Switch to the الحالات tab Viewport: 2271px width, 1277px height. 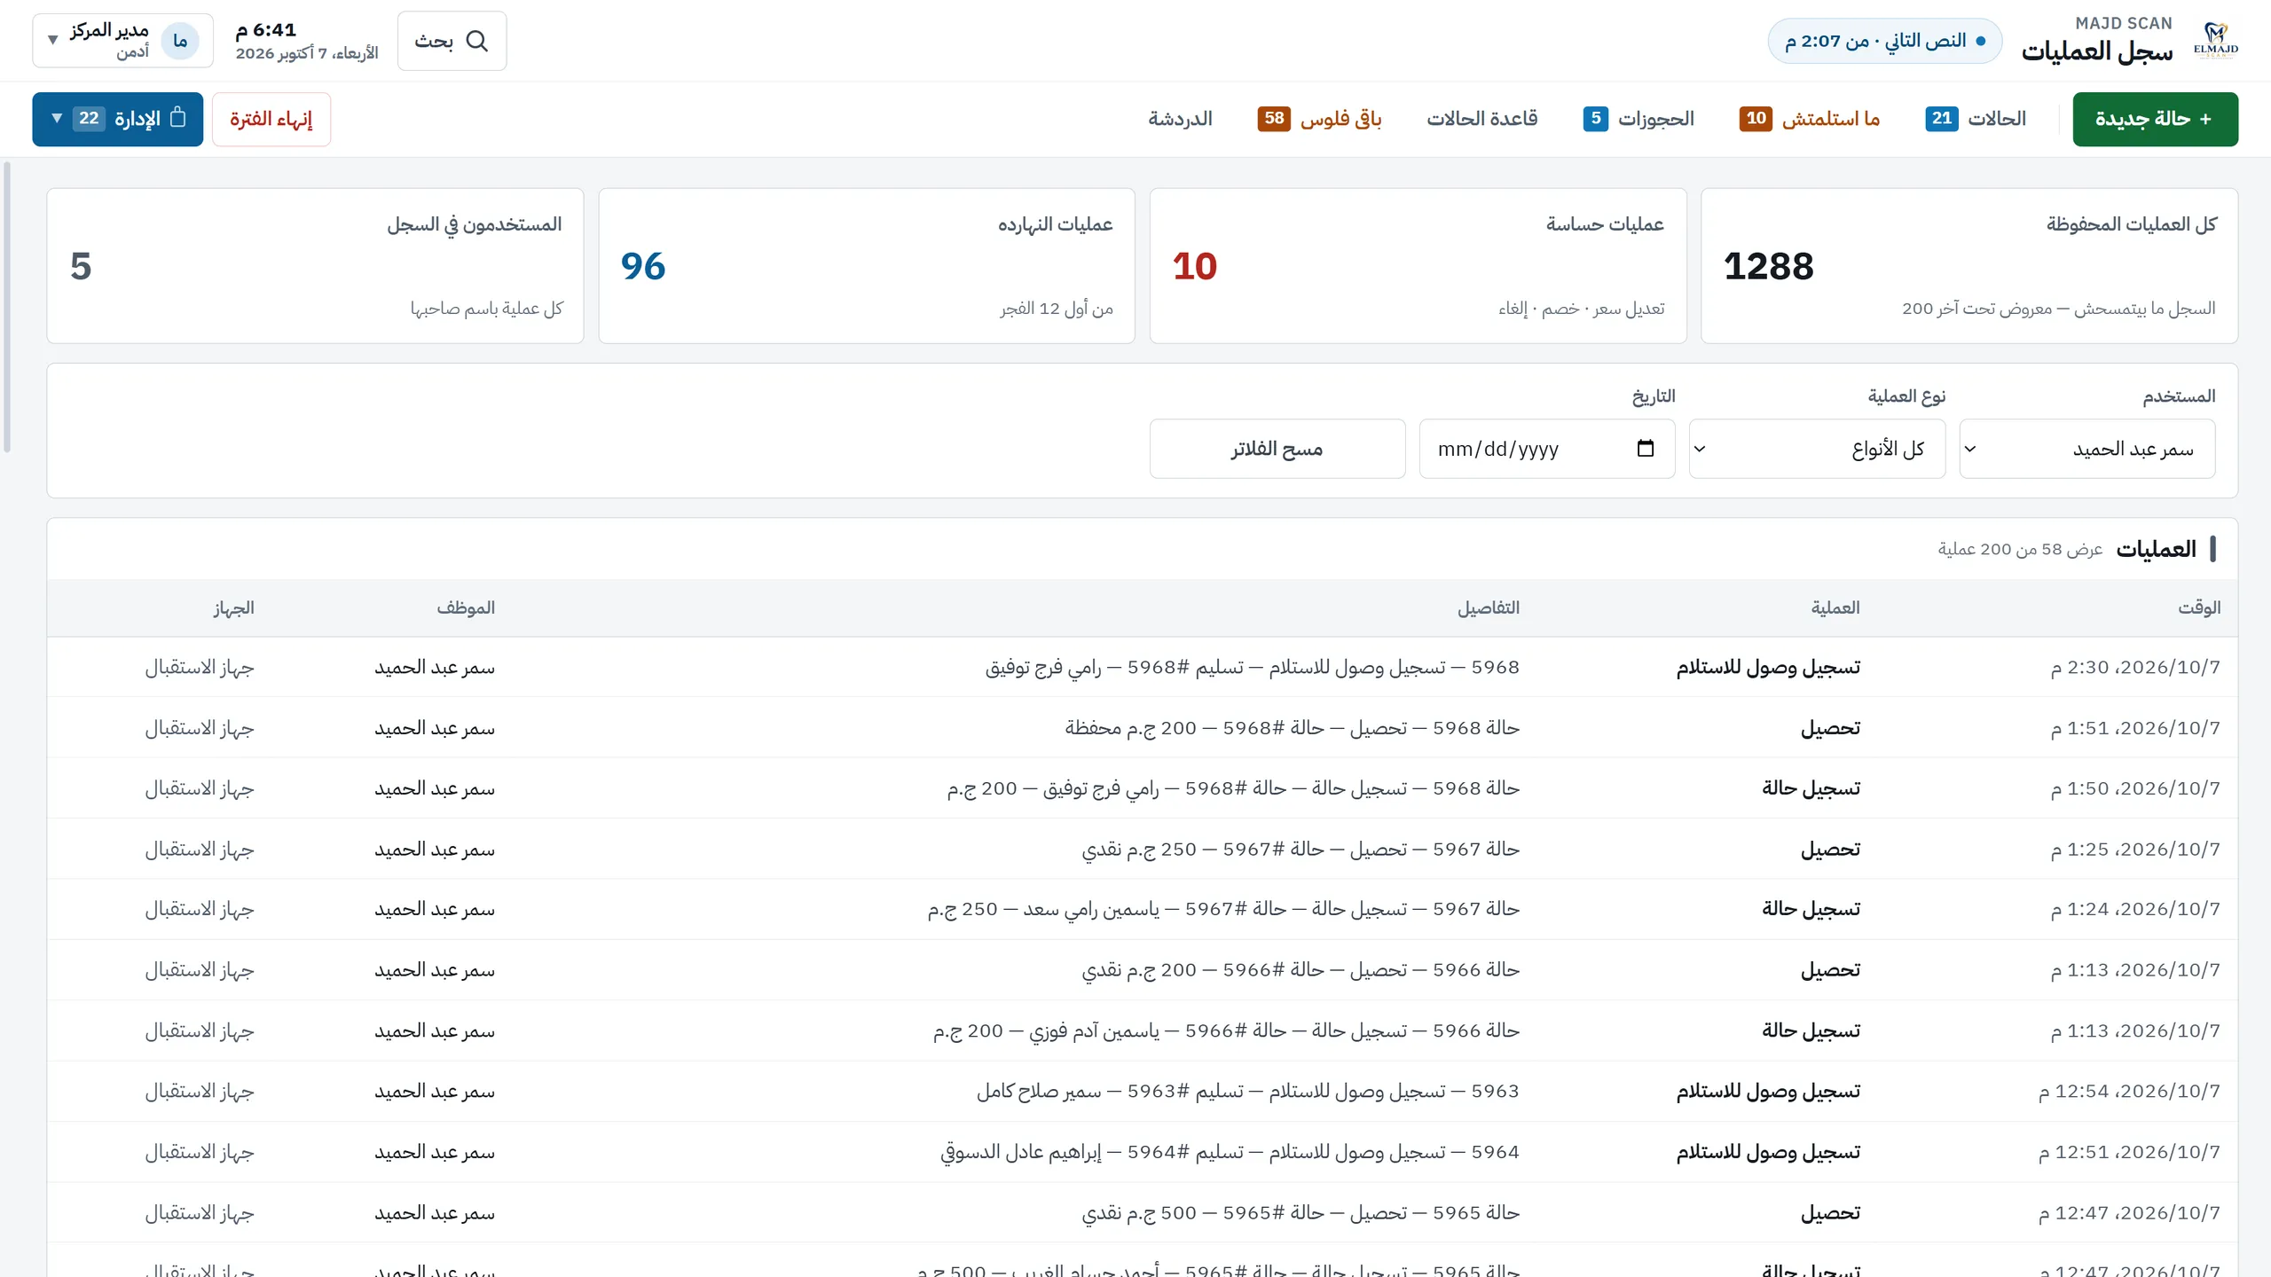(1976, 119)
